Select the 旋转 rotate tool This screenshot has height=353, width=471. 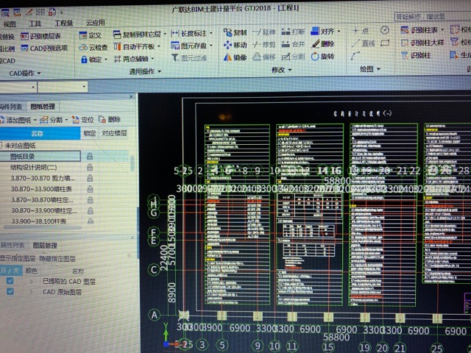click(322, 56)
